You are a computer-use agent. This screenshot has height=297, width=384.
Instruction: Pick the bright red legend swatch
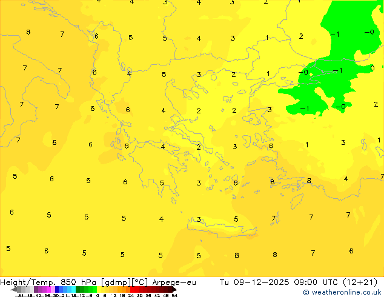pos(132,290)
